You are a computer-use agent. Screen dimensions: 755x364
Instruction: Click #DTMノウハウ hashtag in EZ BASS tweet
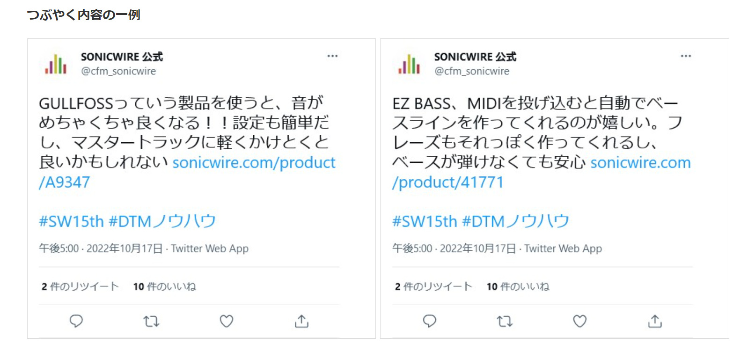(515, 221)
